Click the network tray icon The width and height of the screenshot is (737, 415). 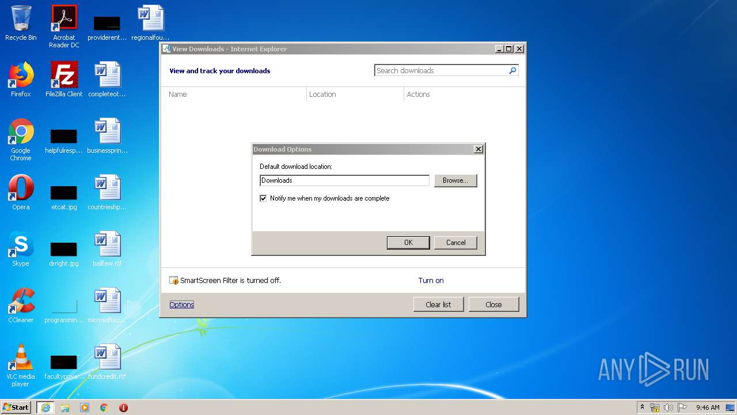click(655, 408)
